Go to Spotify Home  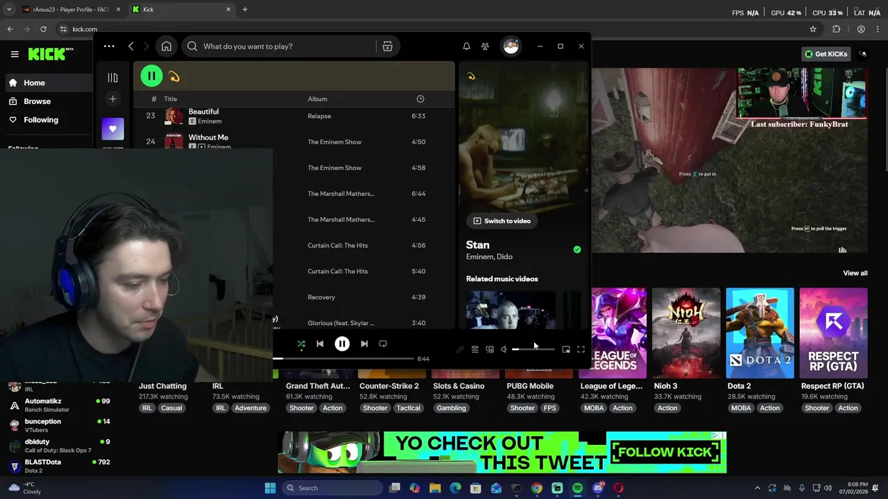pyautogui.click(x=166, y=46)
